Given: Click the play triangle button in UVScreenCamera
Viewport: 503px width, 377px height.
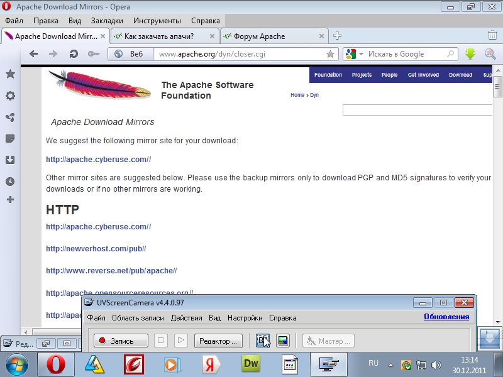Looking at the screenshot, I should (x=181, y=341).
